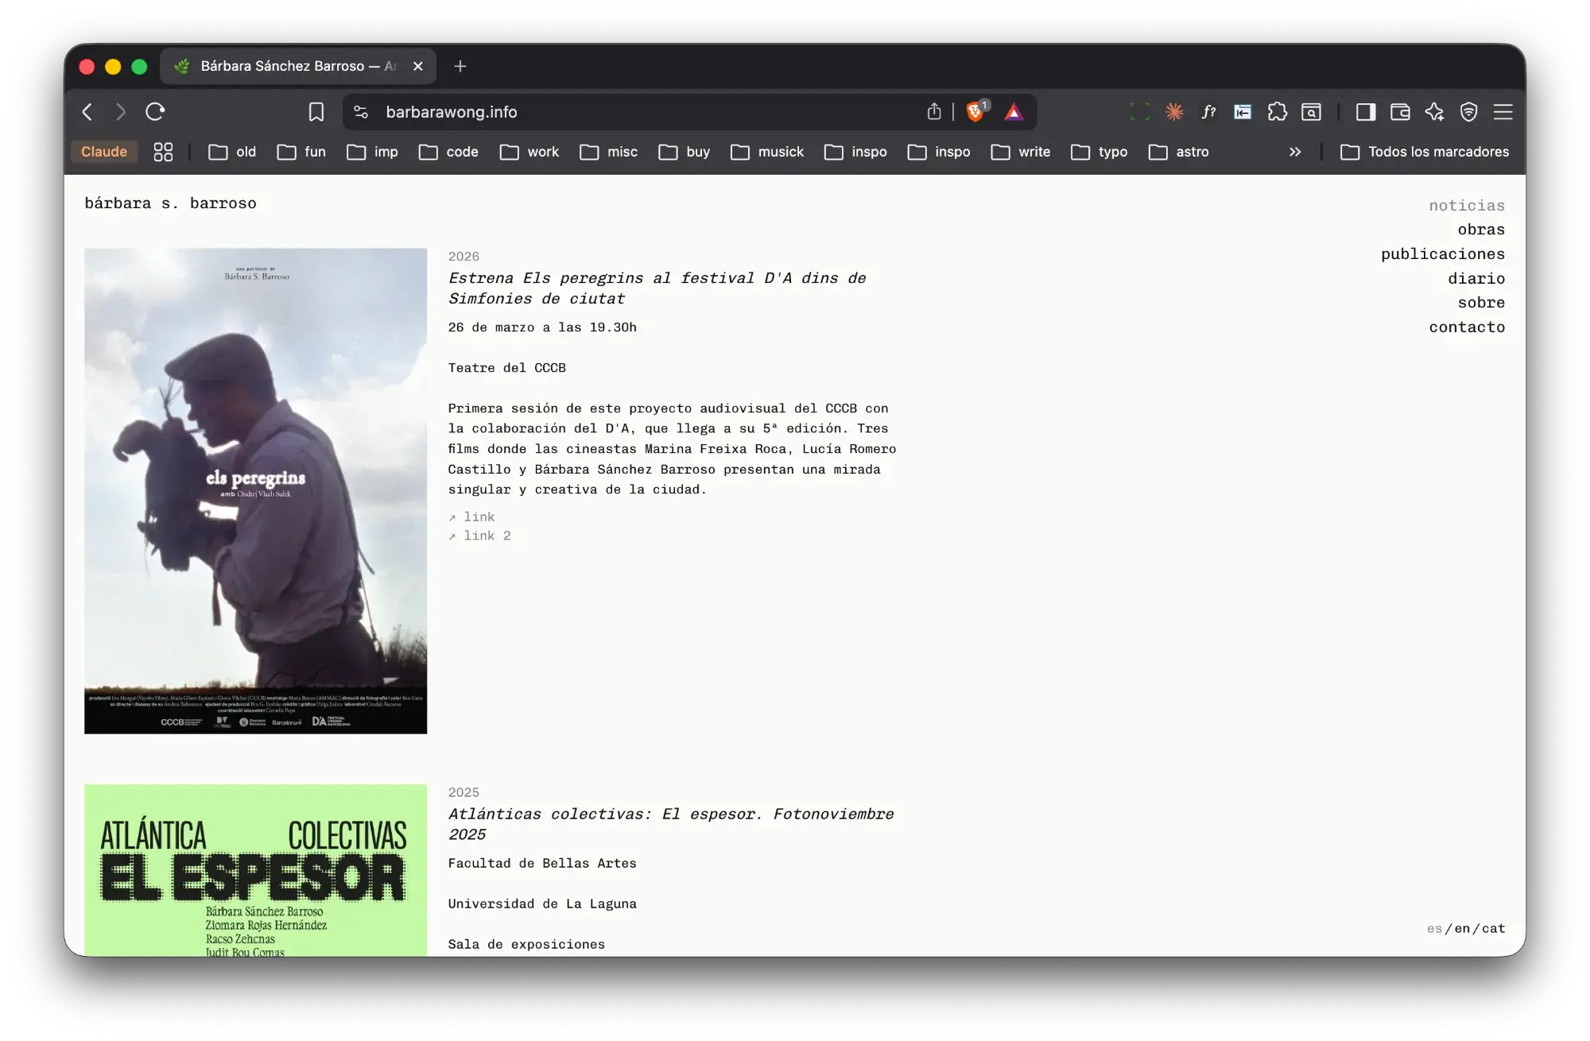
Task: Go back to the previous page
Action: [87, 112]
